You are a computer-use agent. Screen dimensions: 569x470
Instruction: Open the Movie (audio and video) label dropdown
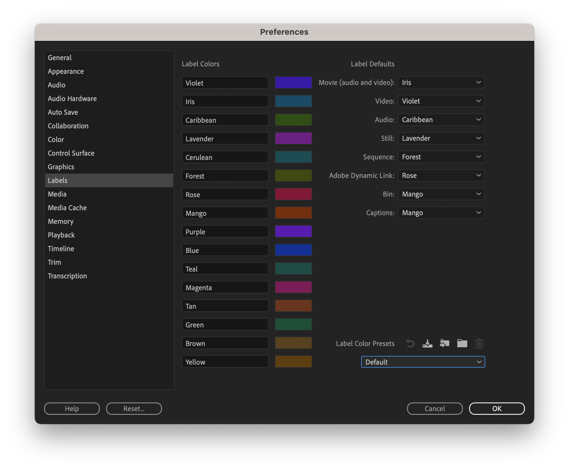[x=441, y=82]
